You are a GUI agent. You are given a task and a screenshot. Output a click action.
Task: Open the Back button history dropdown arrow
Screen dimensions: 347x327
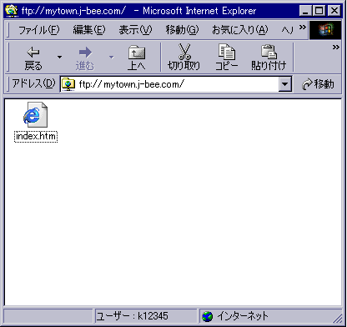pyautogui.click(x=59, y=58)
